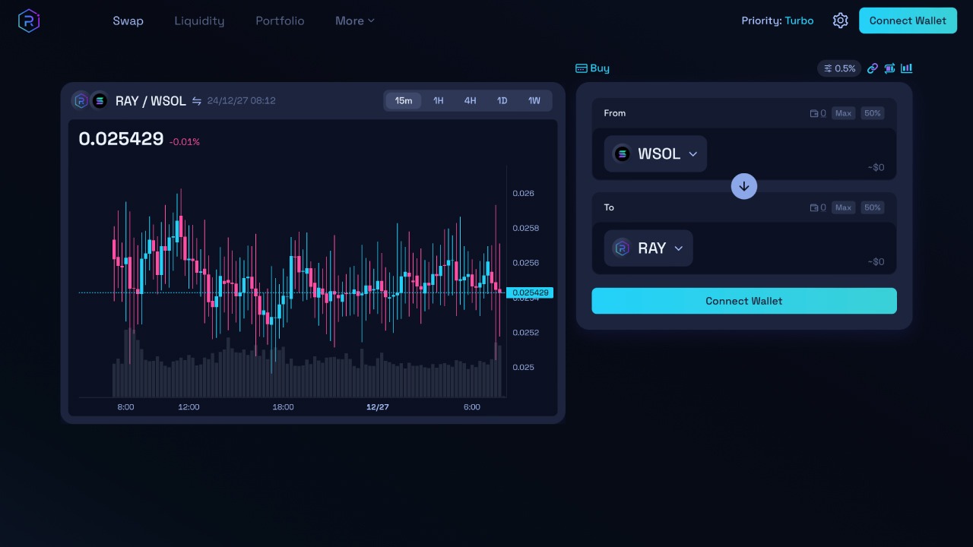Click the Raydium logo
Image resolution: width=973 pixels, height=547 pixels.
[29, 21]
